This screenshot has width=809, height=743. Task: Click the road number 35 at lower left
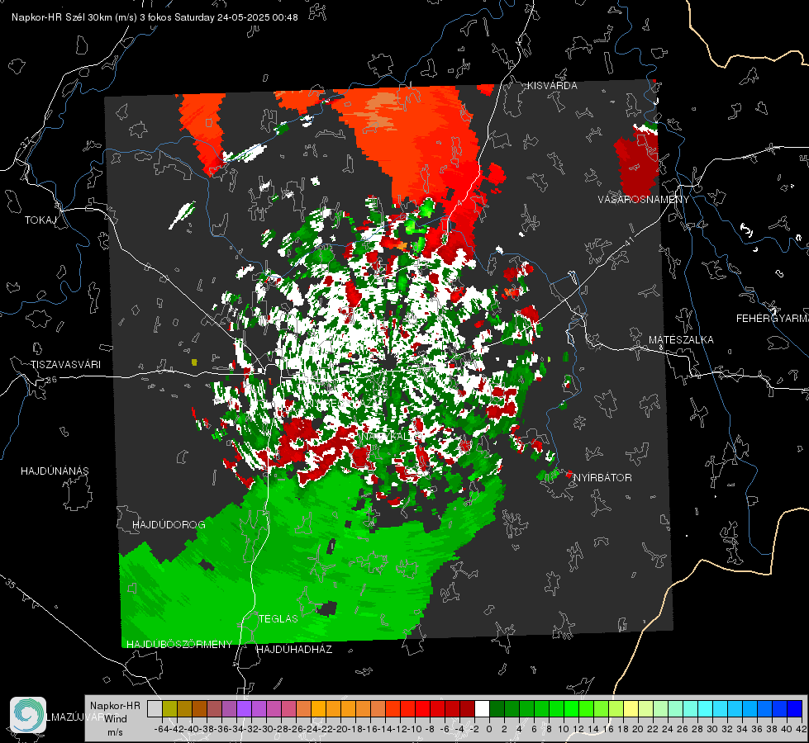[10, 584]
